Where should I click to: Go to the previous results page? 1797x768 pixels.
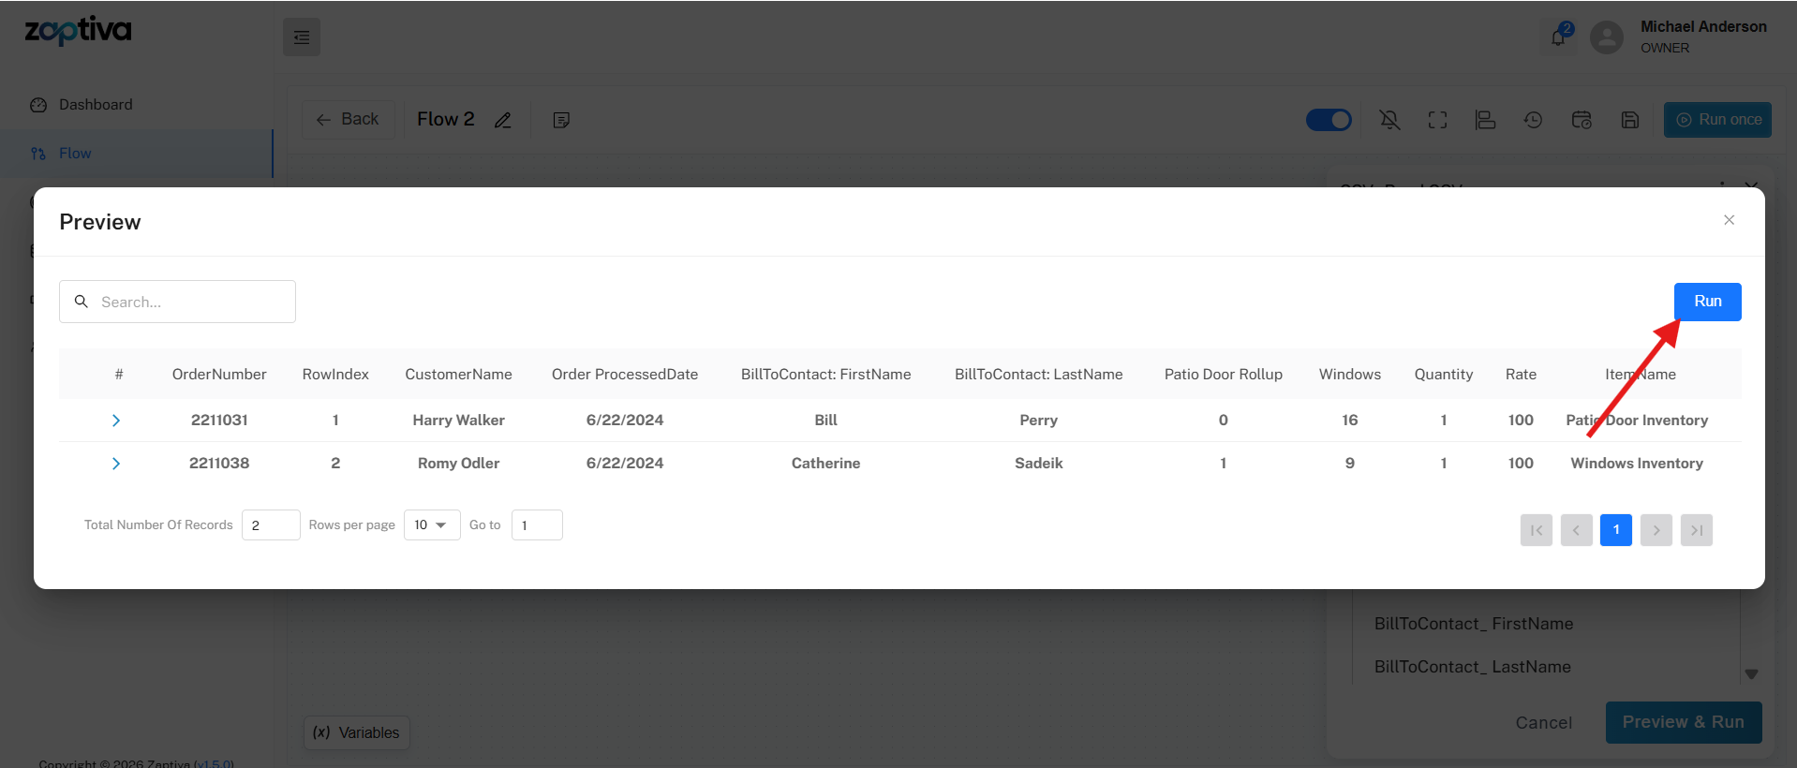1576,530
